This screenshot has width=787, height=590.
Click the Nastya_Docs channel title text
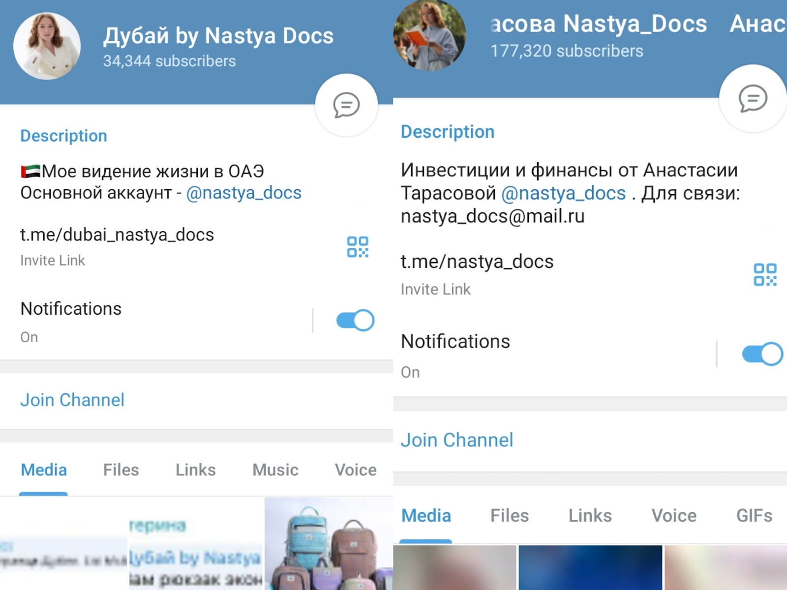(x=599, y=24)
